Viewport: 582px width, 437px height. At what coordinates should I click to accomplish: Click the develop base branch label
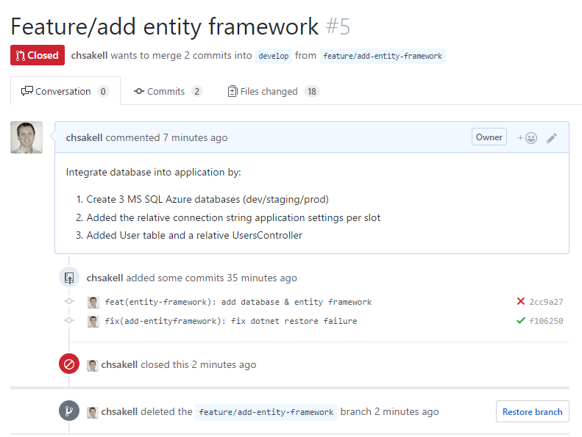274,56
